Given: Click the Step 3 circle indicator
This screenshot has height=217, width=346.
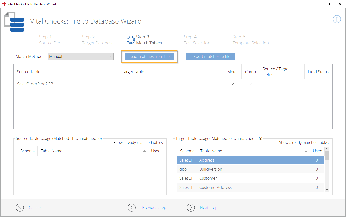Looking at the screenshot, I should (131, 40).
